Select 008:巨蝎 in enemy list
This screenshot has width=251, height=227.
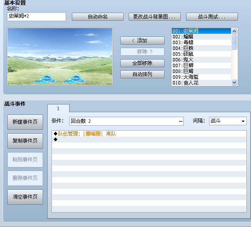tap(201, 71)
